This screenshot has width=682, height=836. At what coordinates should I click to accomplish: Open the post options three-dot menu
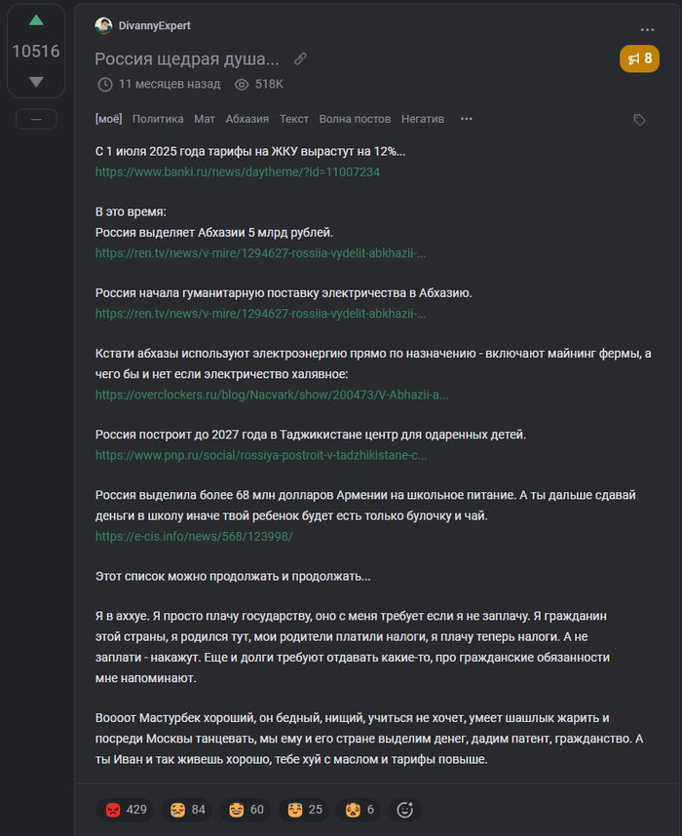(x=648, y=29)
